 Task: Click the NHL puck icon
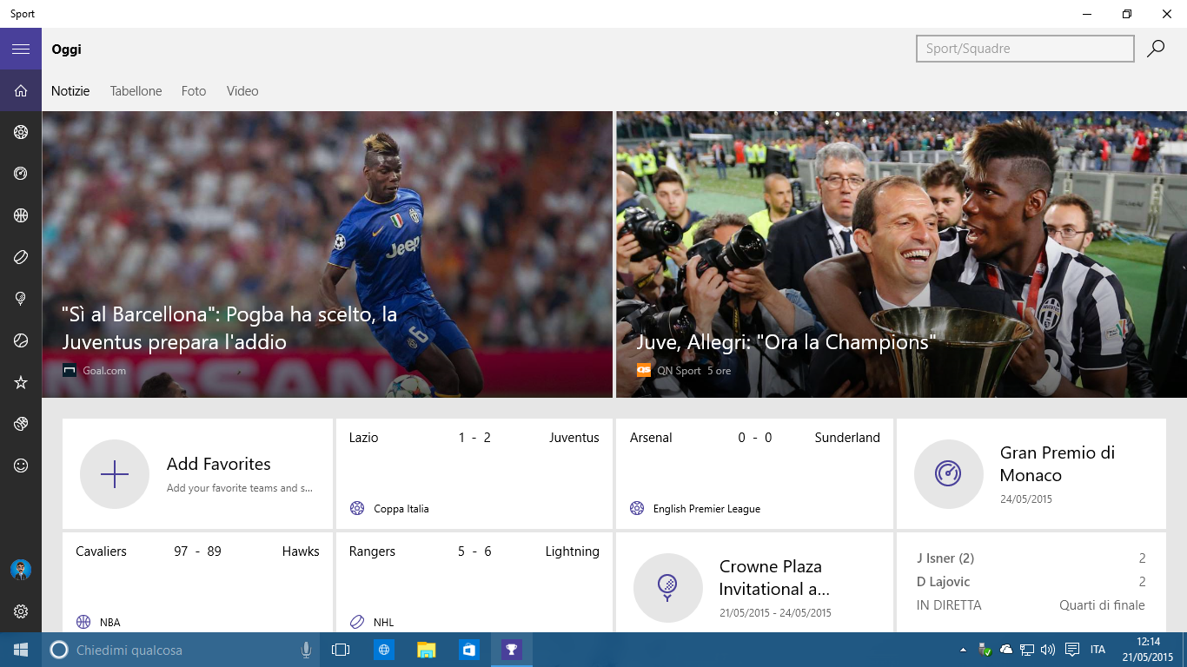(x=357, y=622)
